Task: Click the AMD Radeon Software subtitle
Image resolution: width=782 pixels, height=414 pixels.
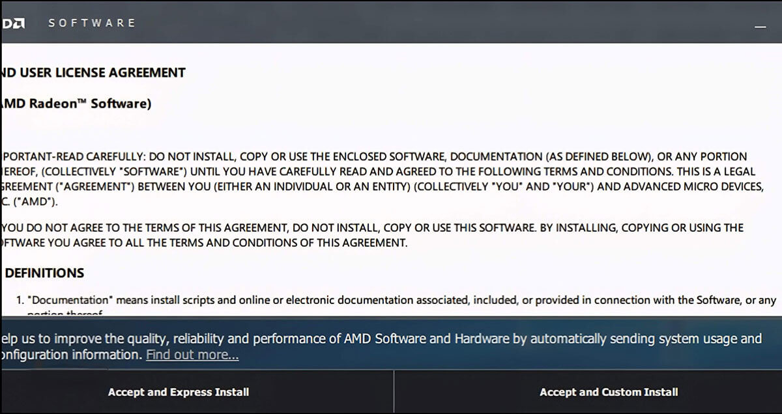Action: (x=77, y=103)
